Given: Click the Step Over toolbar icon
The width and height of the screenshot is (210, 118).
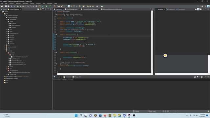Looking at the screenshot, I should 31,6.
